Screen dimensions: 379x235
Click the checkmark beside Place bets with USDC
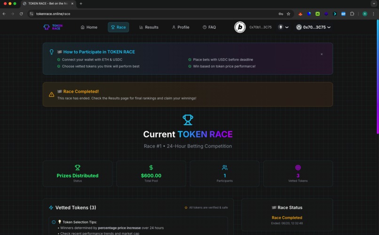pos(190,60)
